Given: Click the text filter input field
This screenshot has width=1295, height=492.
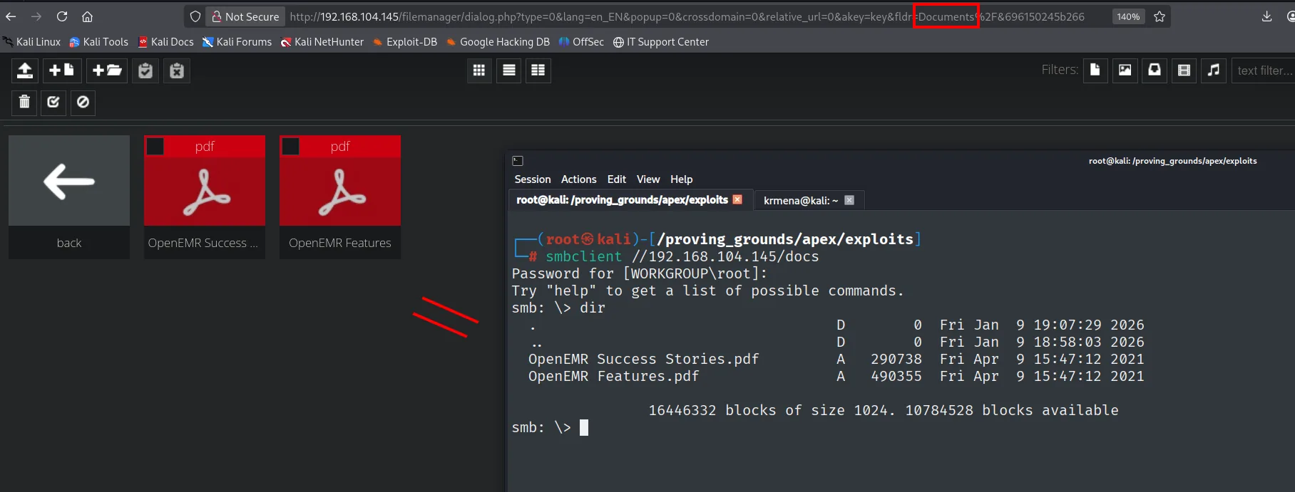Looking at the screenshot, I should point(1263,70).
